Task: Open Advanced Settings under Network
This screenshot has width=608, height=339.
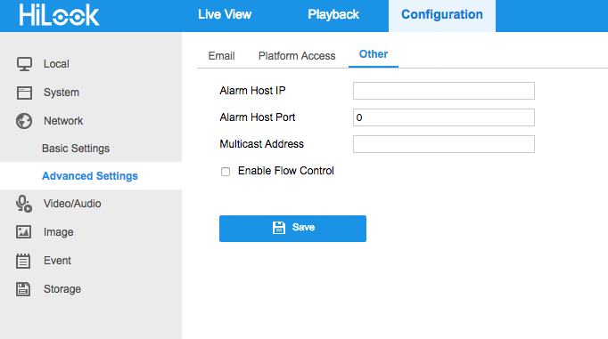Action: coord(90,176)
